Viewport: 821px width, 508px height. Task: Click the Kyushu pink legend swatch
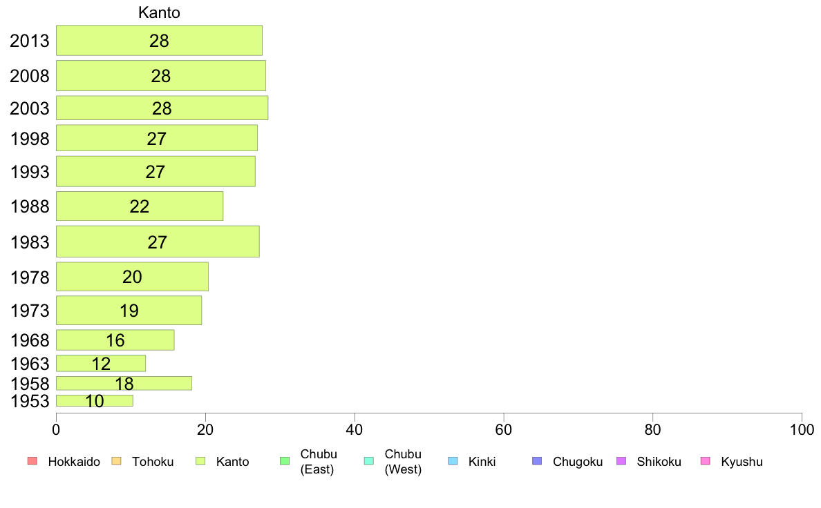point(706,461)
